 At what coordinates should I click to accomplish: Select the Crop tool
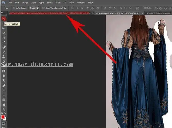coord(4,38)
